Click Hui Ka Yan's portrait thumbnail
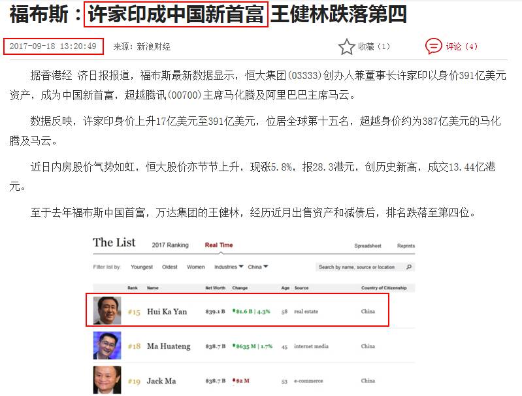522x396 pixels. click(x=107, y=310)
